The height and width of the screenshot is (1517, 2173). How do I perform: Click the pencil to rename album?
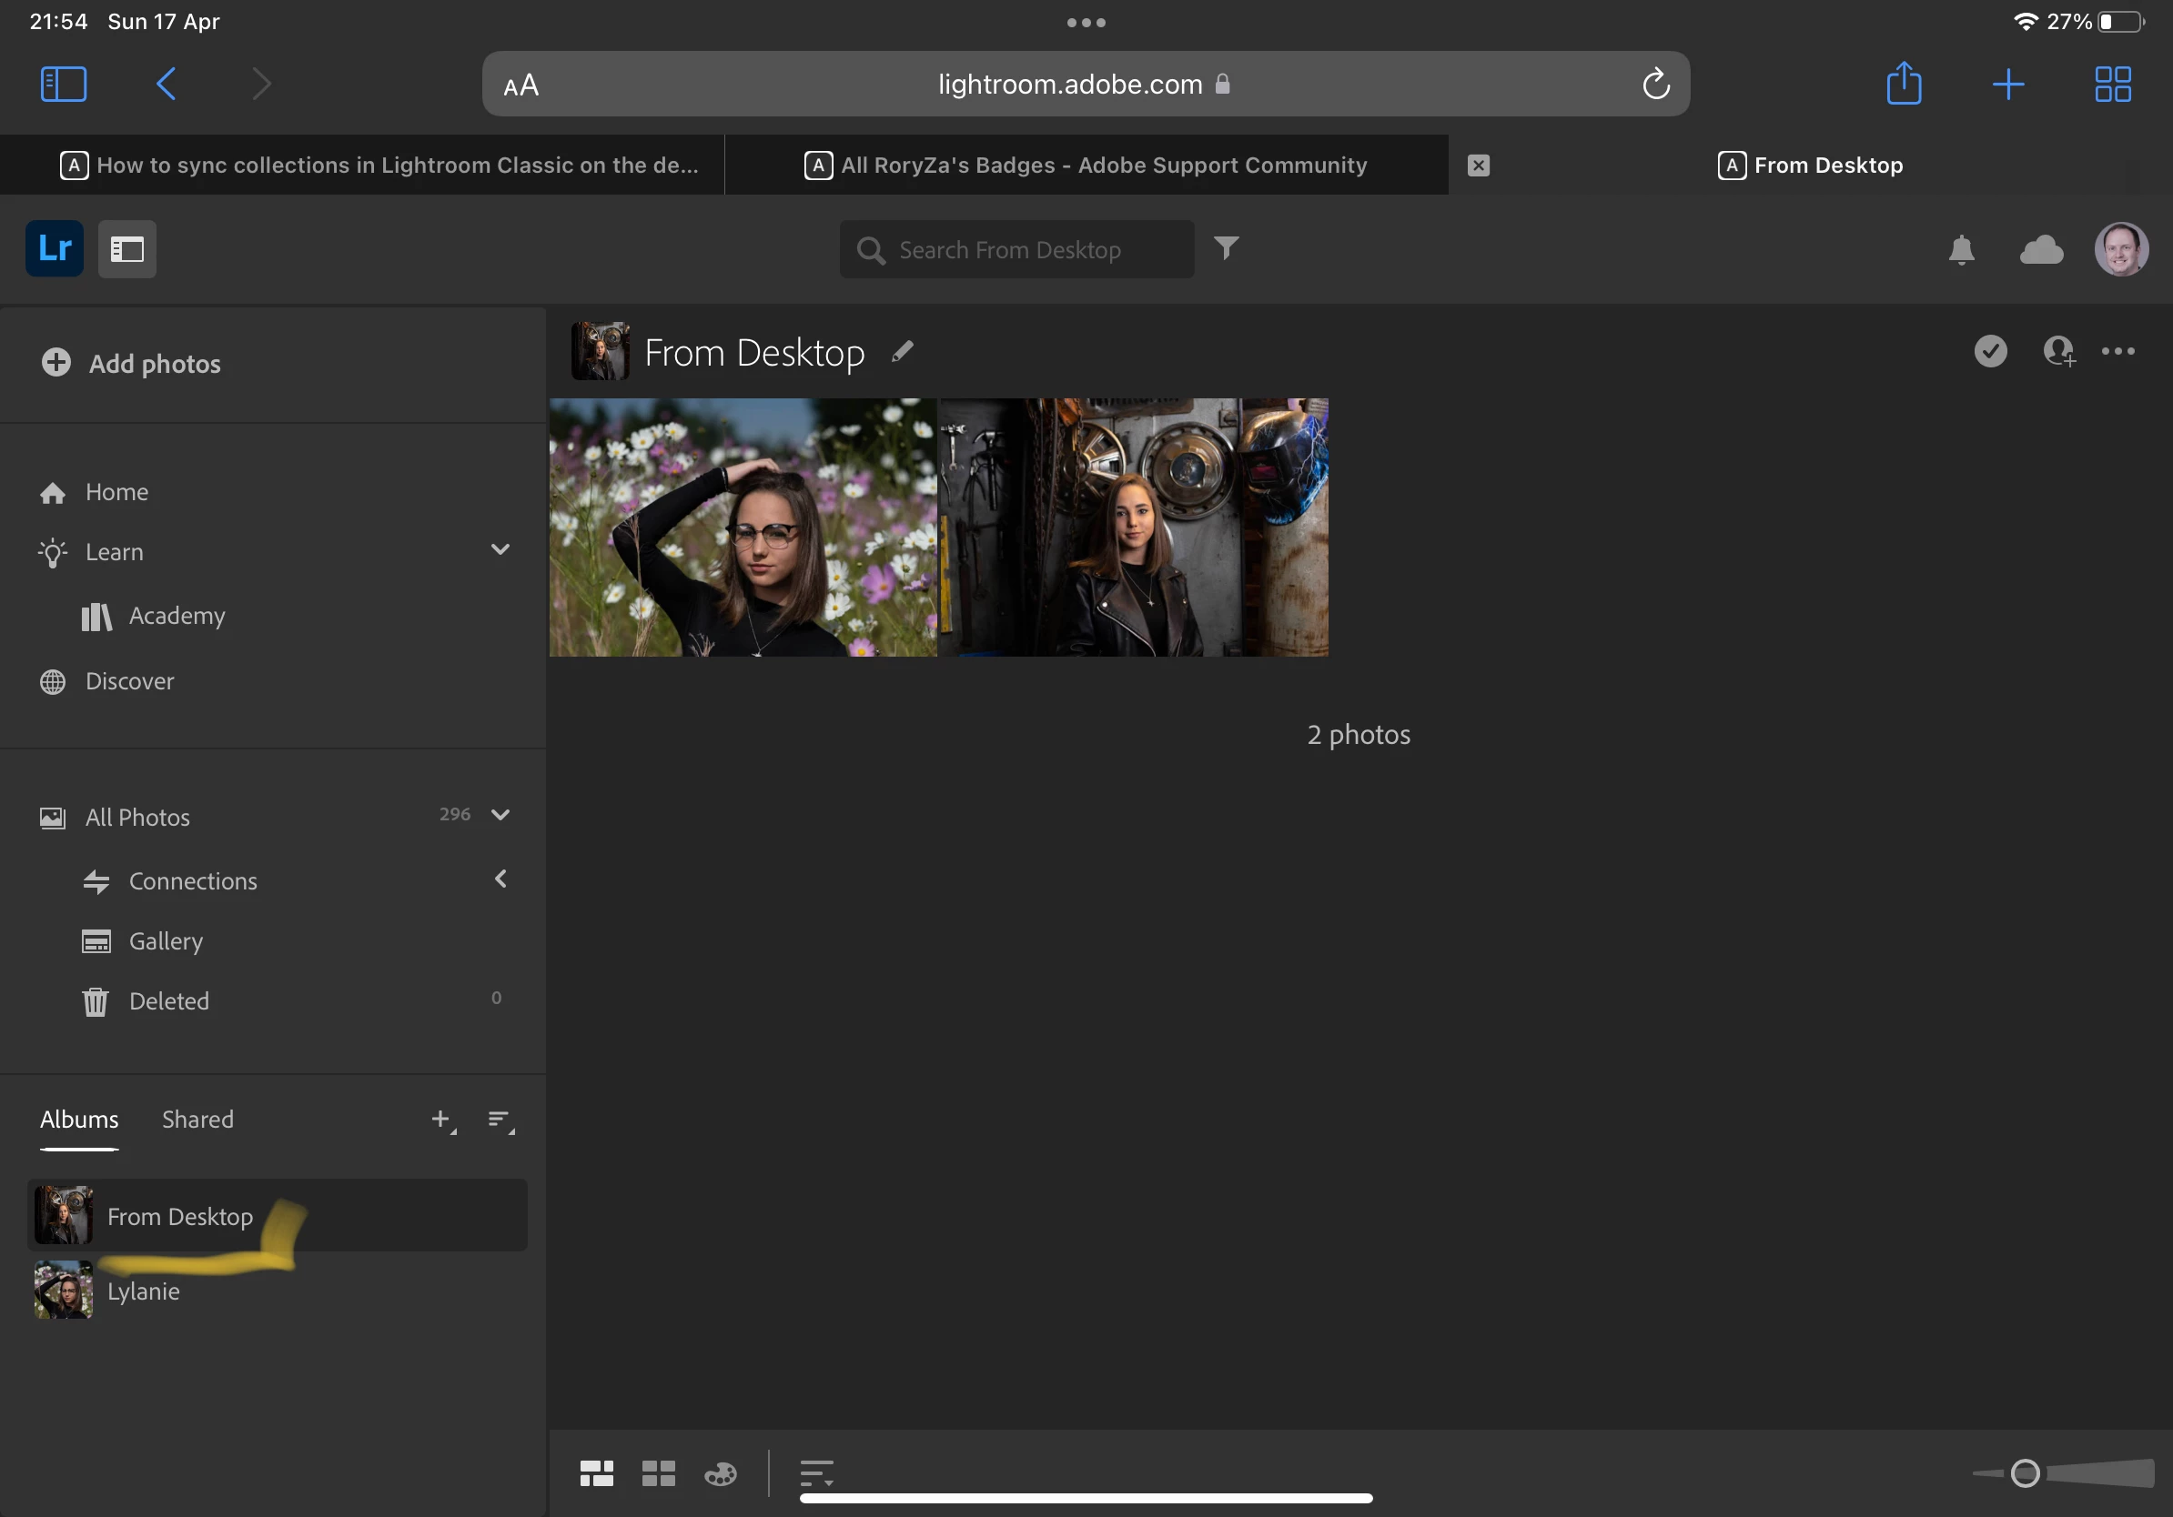902,352
